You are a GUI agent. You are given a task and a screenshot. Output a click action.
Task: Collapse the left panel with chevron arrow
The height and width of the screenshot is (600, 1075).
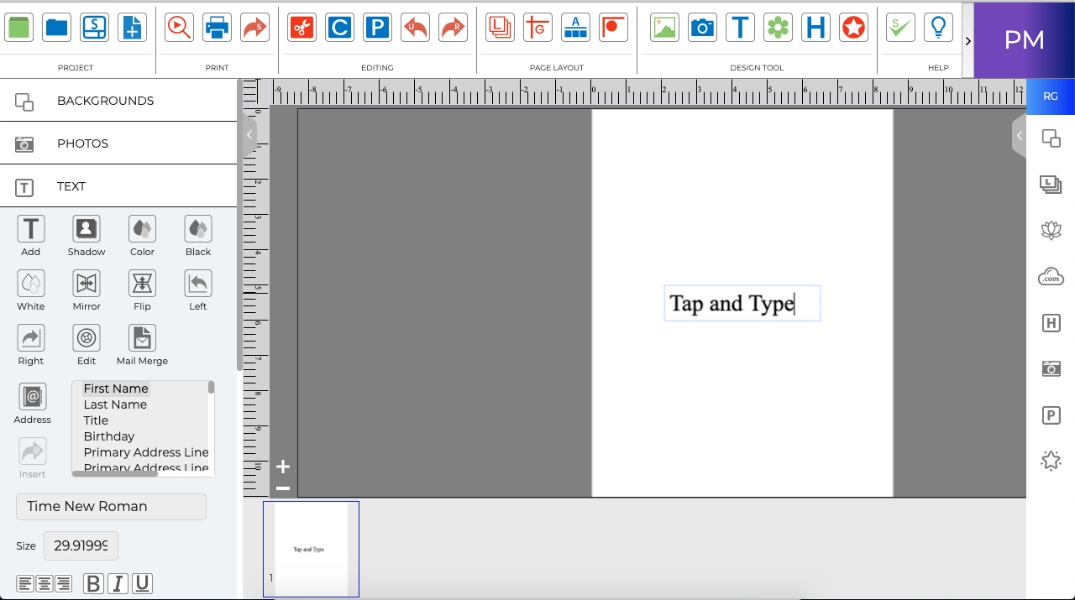tap(249, 135)
